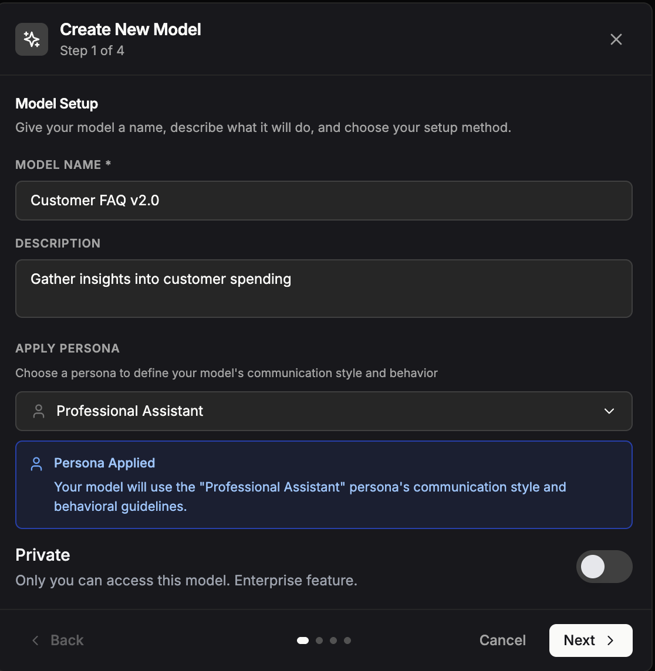Image resolution: width=655 pixels, height=671 pixels.
Task: Select the first step indicator dot
Action: coord(303,640)
